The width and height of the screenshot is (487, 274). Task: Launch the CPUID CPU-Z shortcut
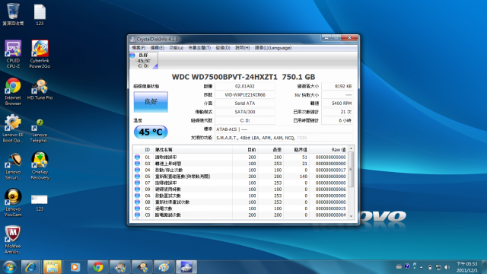pos(13,54)
